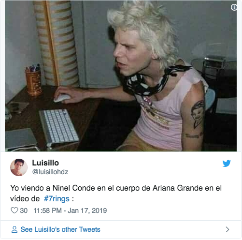The image size is (242, 240).
Task: Click the computer mouse in the photo
Action: (62, 98)
